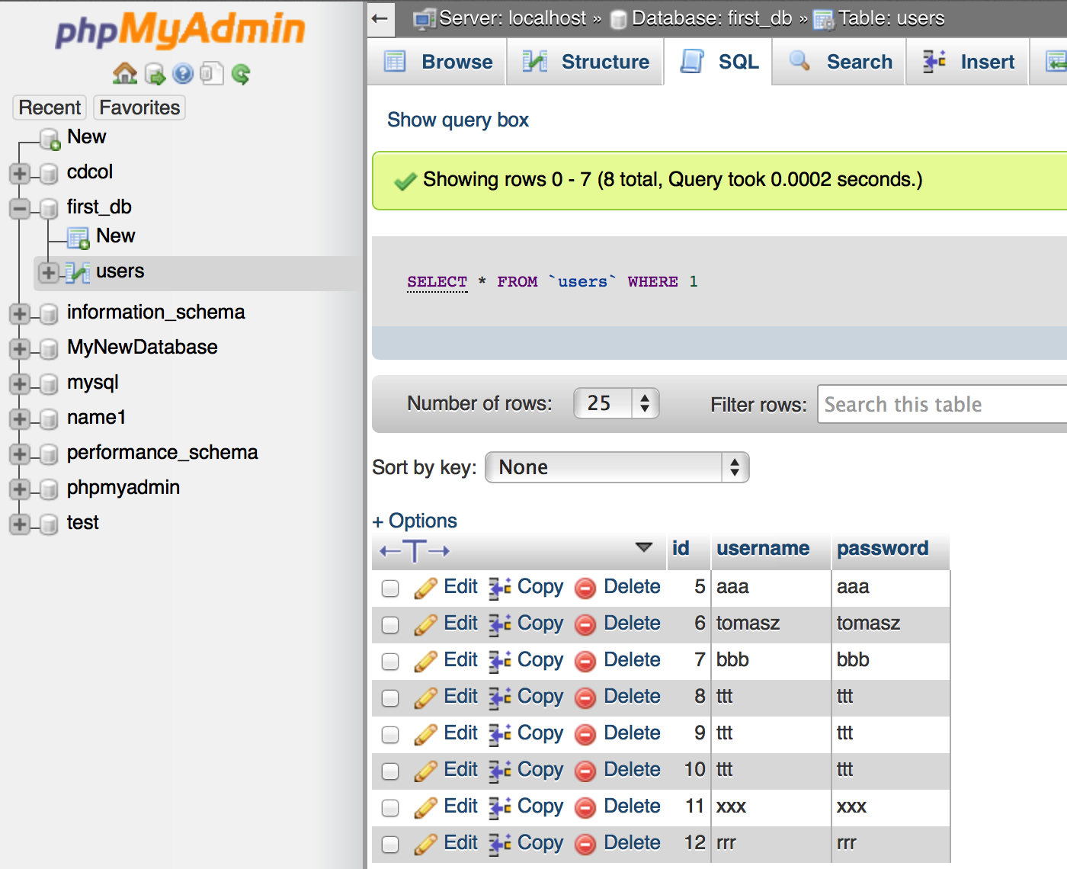The image size is (1067, 869).
Task: Click the full texts arrows toggle icon
Action: [x=415, y=550]
